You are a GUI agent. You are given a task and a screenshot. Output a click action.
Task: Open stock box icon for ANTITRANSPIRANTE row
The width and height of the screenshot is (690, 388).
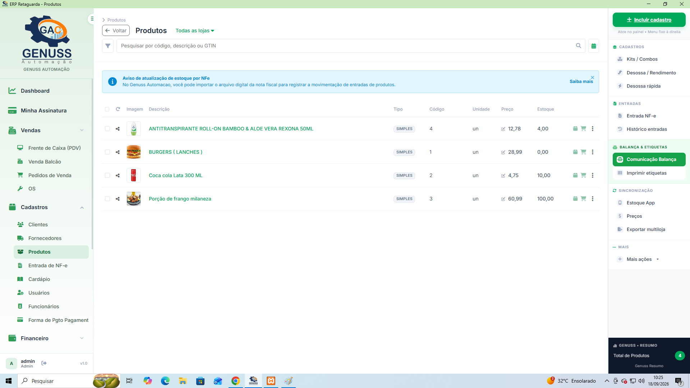coord(575,128)
